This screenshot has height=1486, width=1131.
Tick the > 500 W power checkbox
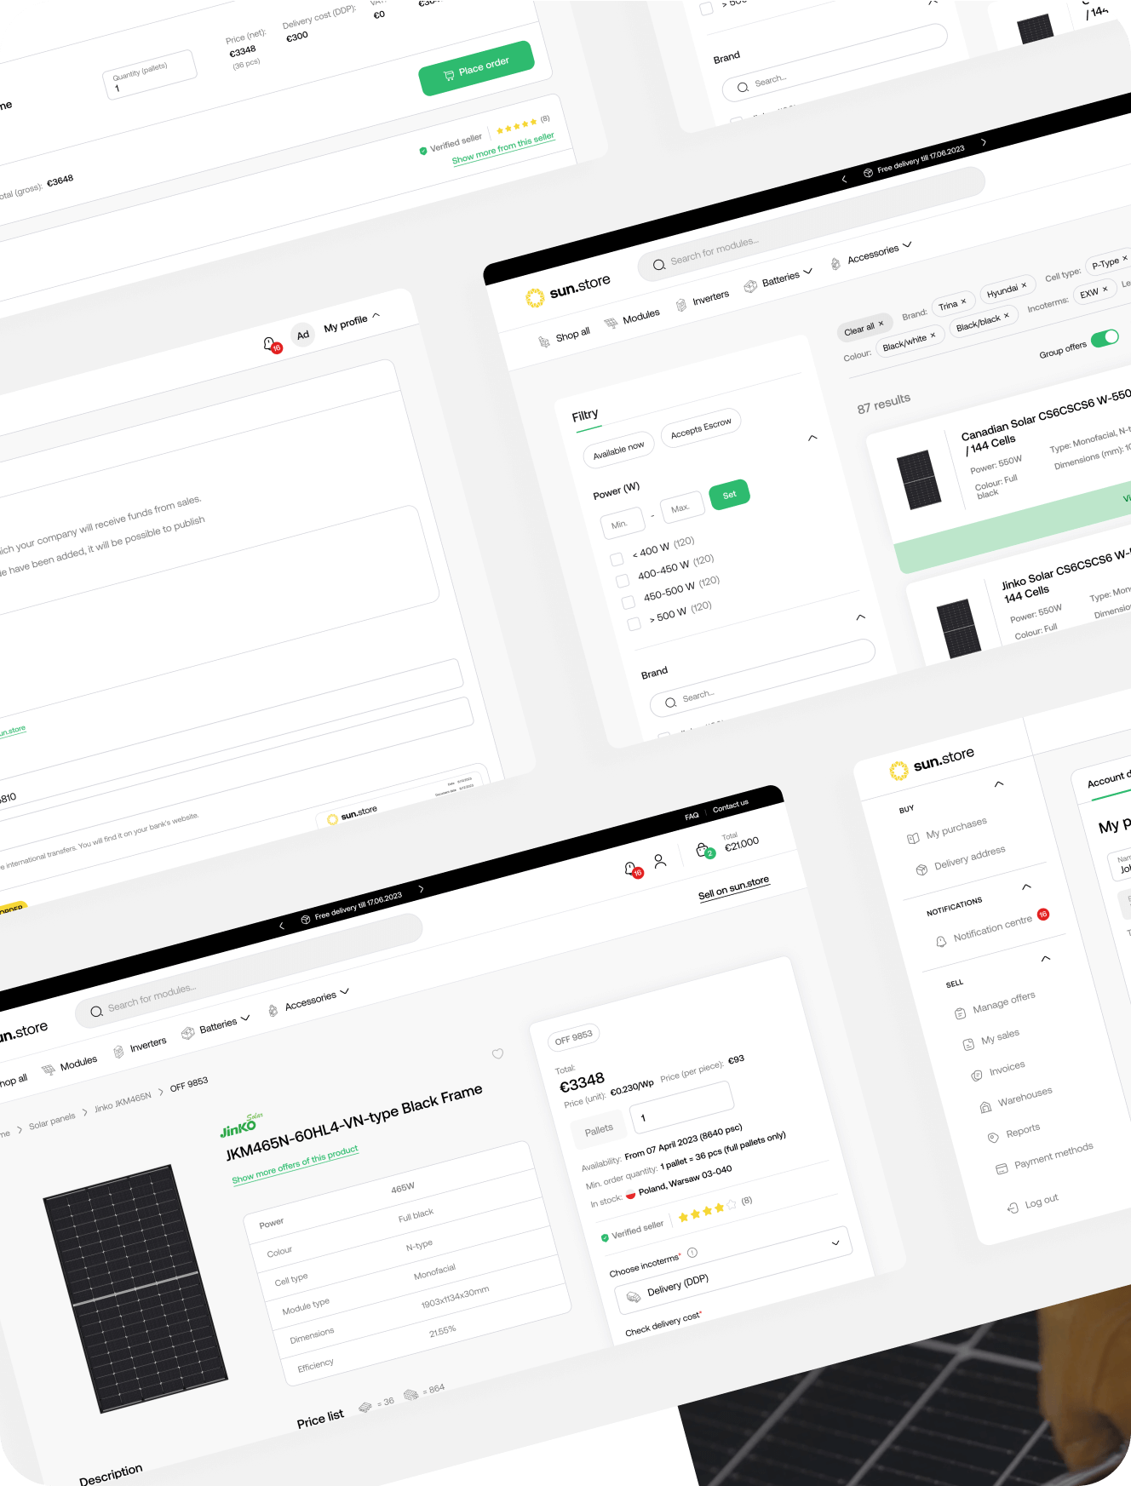tap(634, 624)
